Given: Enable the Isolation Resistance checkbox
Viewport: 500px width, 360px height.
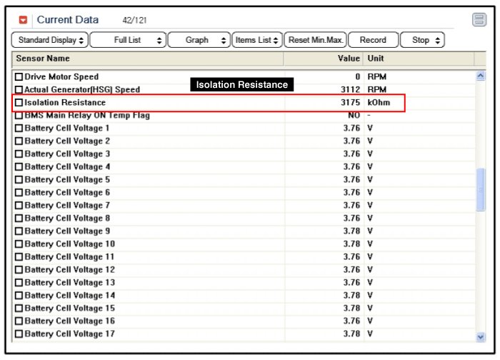Looking at the screenshot, I should point(19,103).
